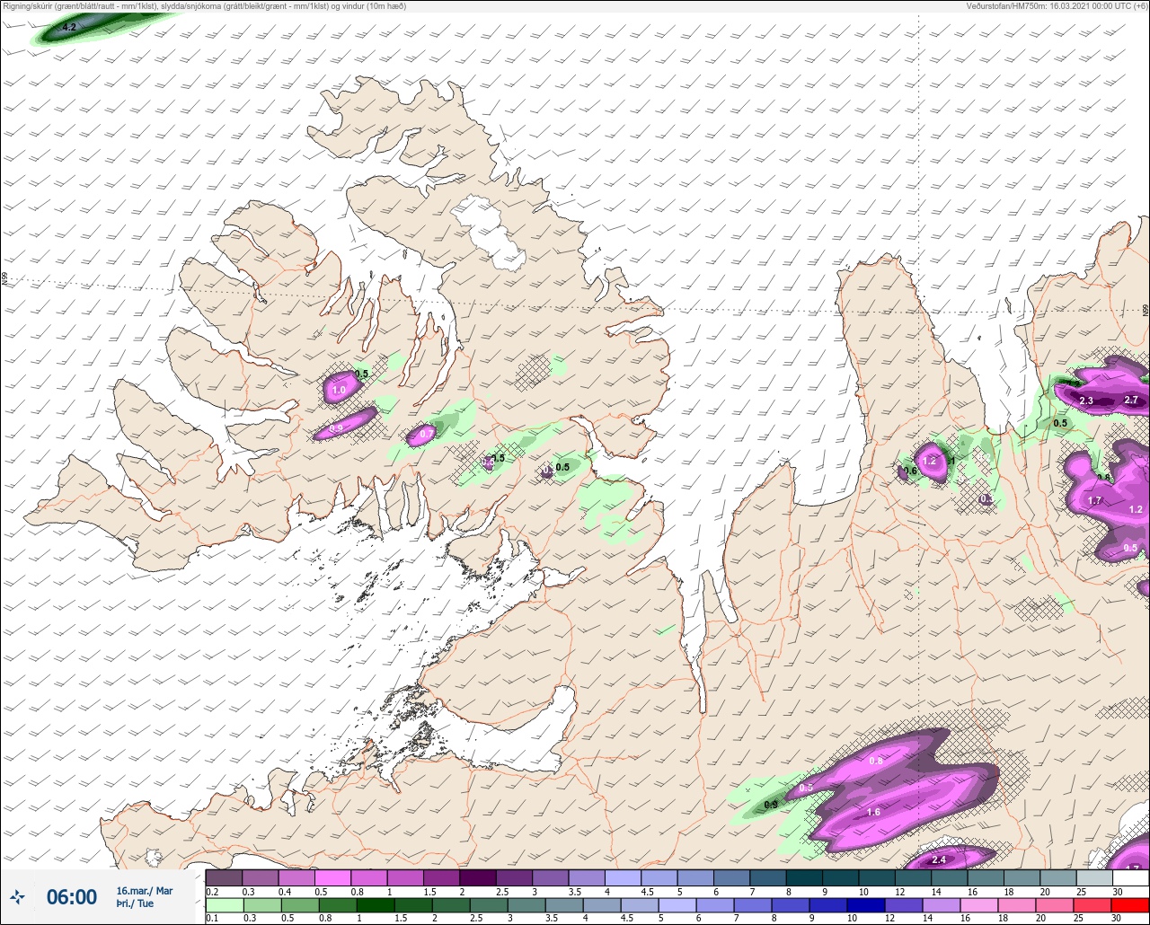
Task: Select the 06:00 forecast time label
Action: pos(72,896)
